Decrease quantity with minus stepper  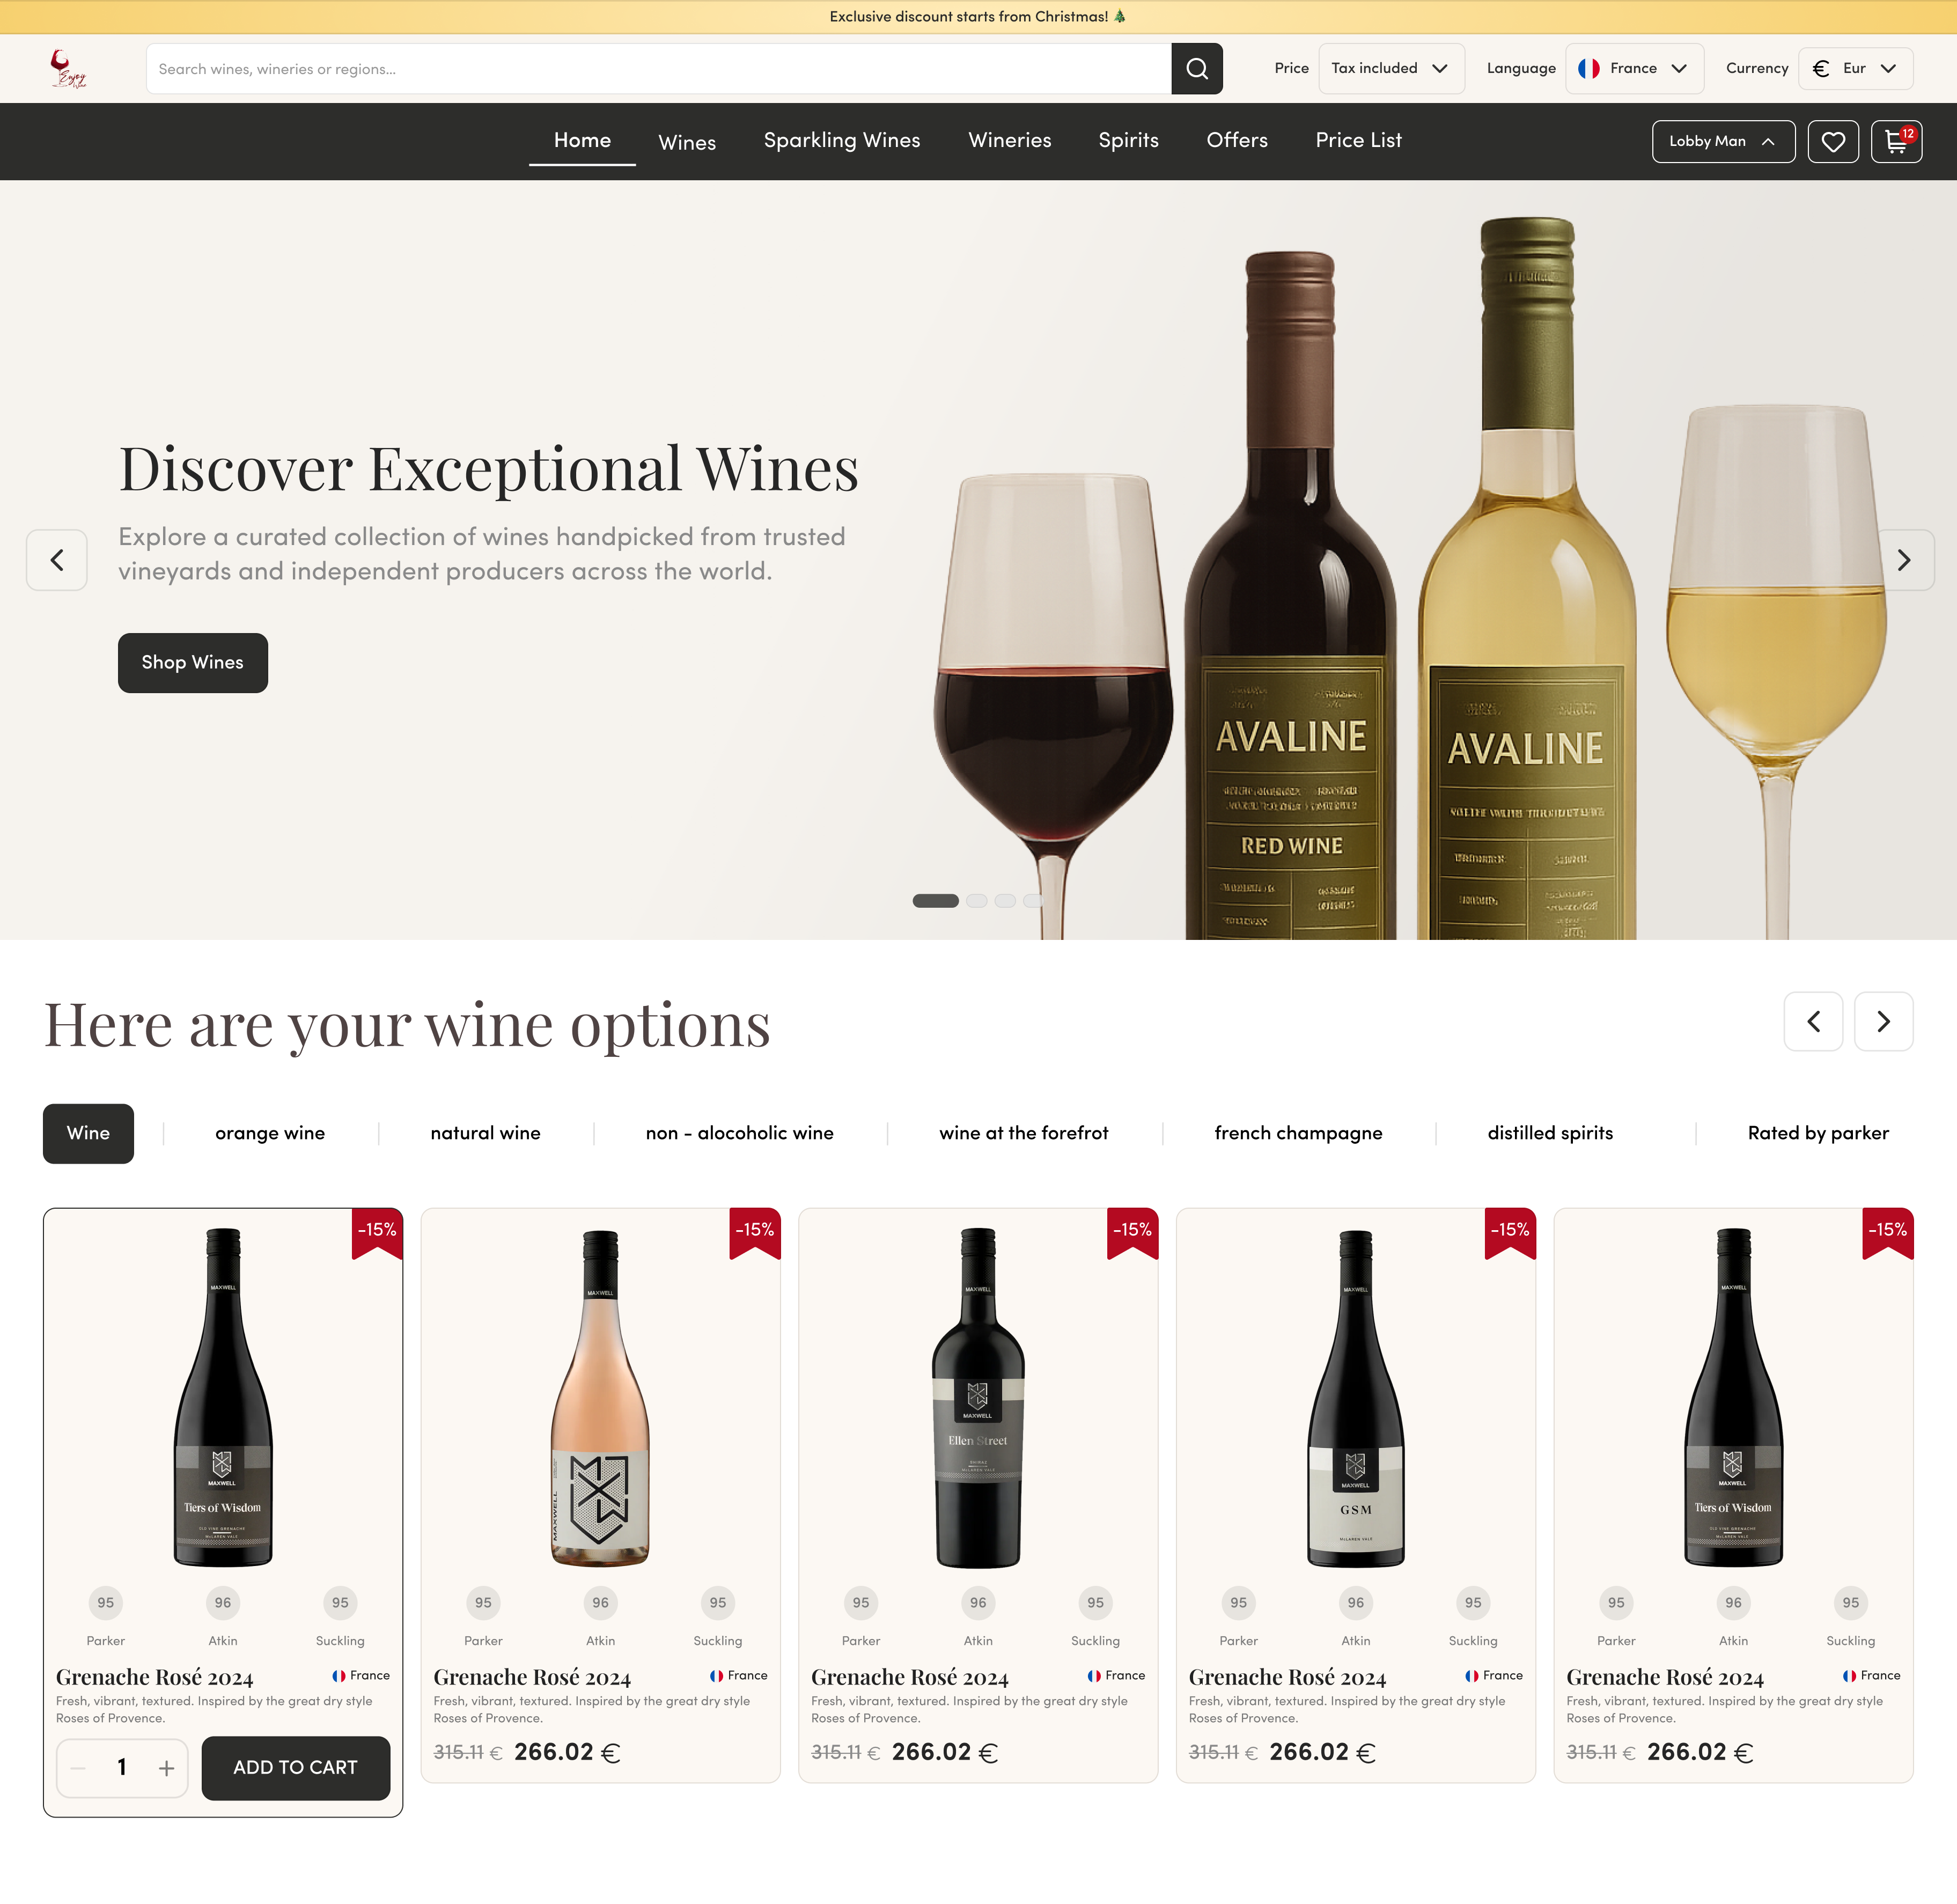point(78,1768)
